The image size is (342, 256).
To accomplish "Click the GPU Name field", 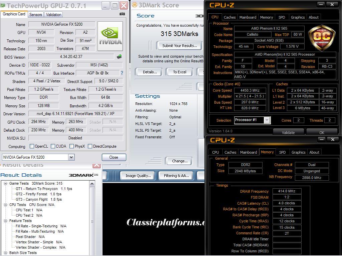I will [x=62, y=24].
